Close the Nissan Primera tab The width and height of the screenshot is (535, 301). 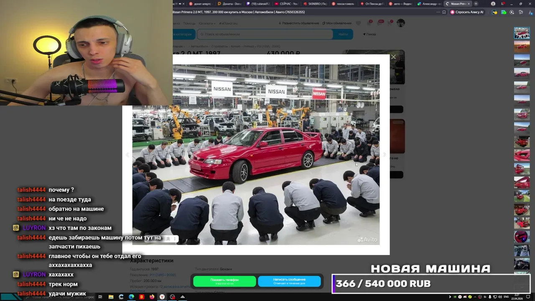(469, 4)
